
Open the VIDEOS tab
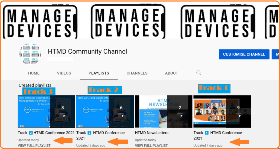64,73
